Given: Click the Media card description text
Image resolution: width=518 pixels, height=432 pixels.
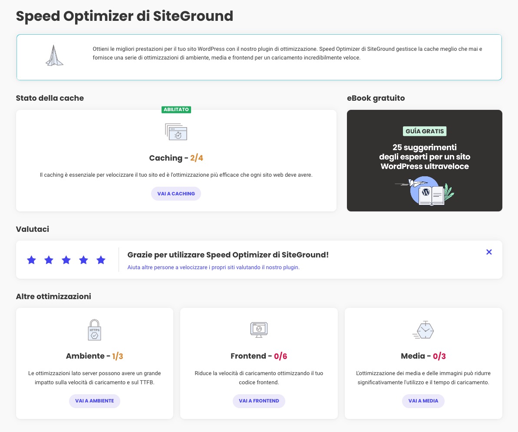Looking at the screenshot, I should pyautogui.click(x=423, y=378).
